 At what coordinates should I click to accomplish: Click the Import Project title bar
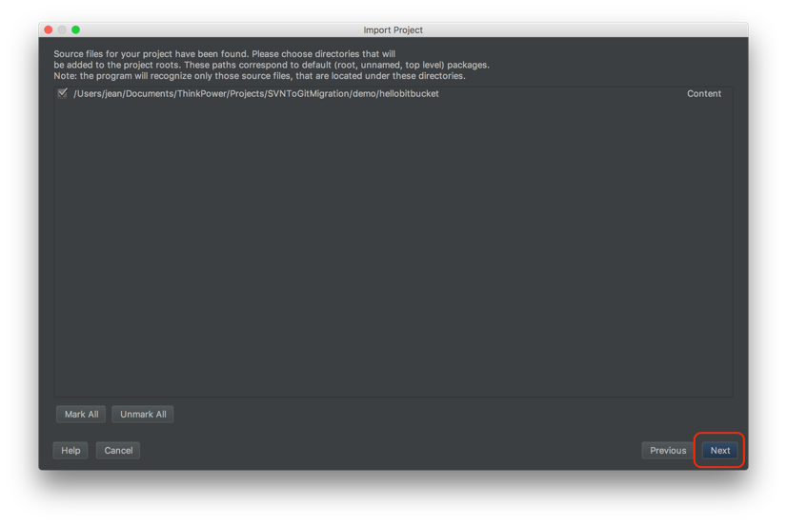(393, 30)
